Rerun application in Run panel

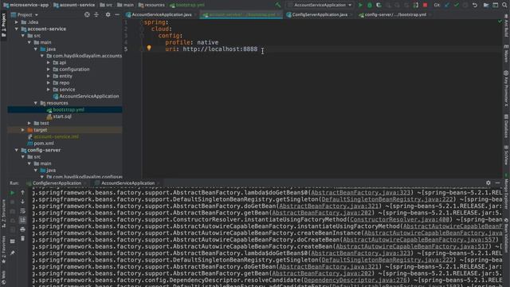[13, 193]
